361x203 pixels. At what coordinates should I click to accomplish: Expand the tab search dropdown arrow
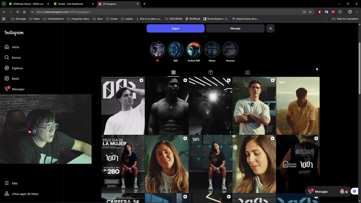pos(4,4)
